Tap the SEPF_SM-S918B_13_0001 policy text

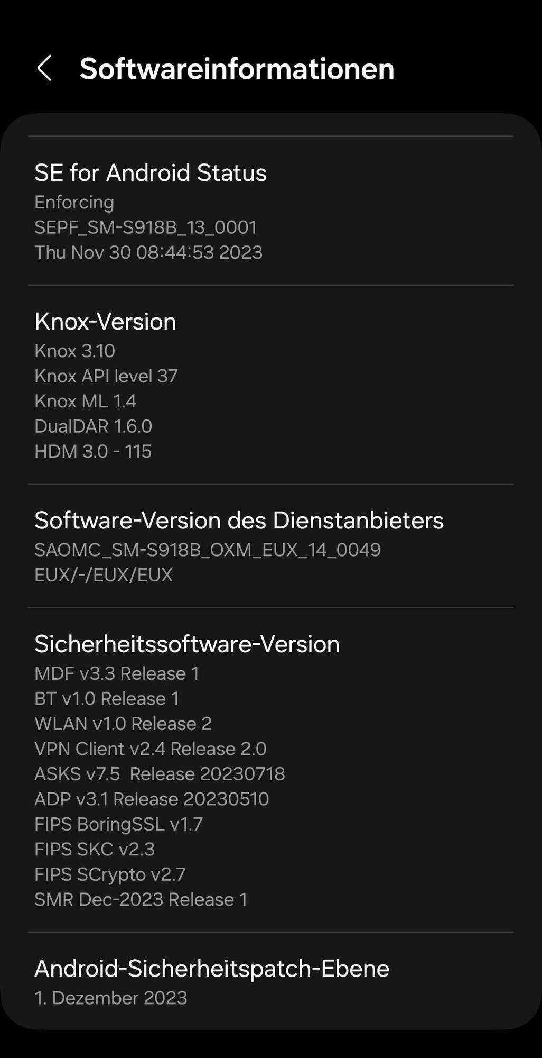coord(145,227)
